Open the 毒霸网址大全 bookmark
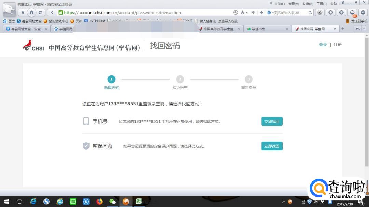The height and width of the screenshot is (207, 369). pyautogui.click(x=29, y=21)
